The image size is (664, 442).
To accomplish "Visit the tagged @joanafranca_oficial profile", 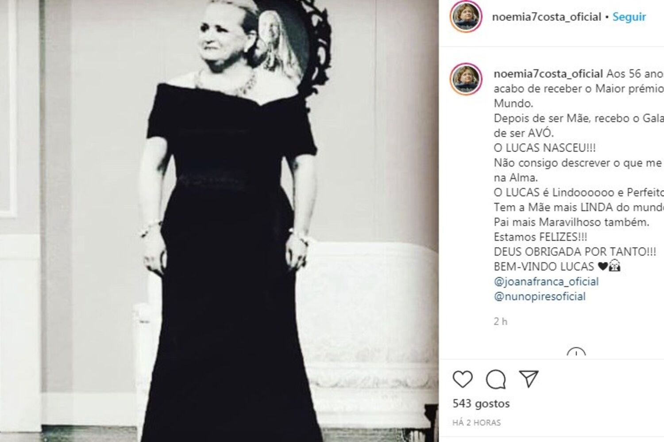I will (546, 282).
